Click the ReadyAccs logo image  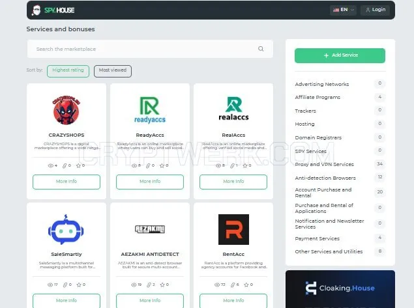[150, 109]
